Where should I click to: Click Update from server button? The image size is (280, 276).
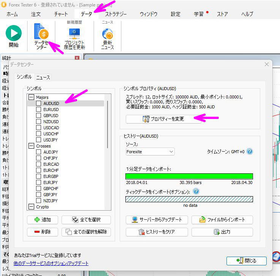(157, 220)
